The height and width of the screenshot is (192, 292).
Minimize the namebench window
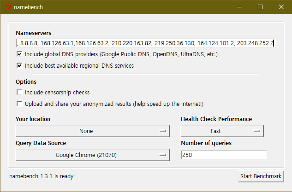[x=239, y=7]
